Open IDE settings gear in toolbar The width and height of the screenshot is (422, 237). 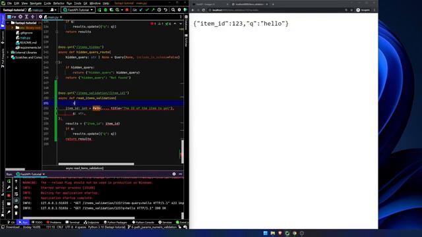pos(179,10)
